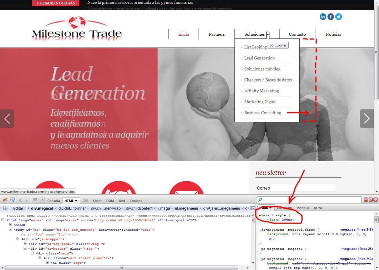The image size is (379, 270).
Task: Open the Noticias menu item
Action: 333,34
